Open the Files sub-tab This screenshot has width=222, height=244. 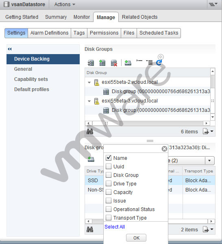129,33
